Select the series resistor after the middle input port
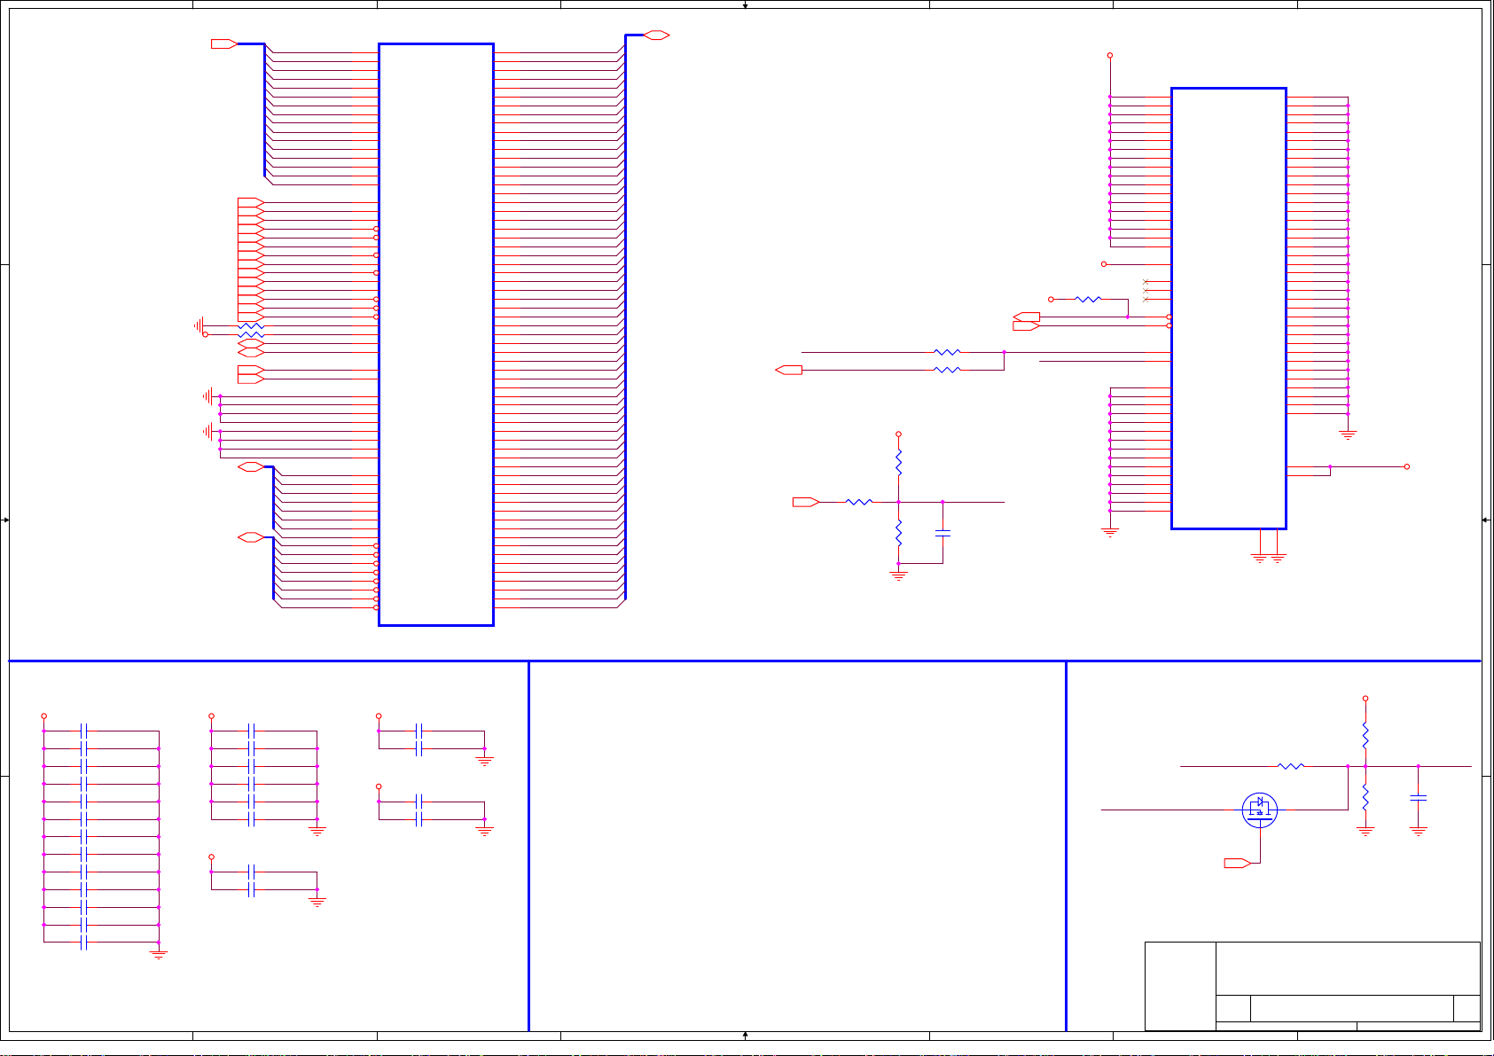 (x=858, y=502)
